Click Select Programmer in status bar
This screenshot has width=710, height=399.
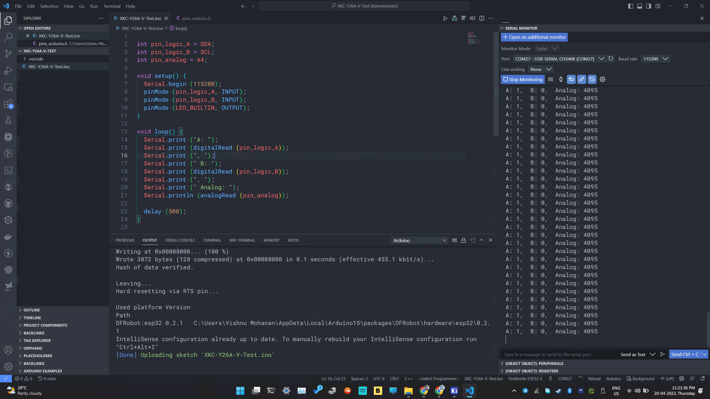pos(438,379)
